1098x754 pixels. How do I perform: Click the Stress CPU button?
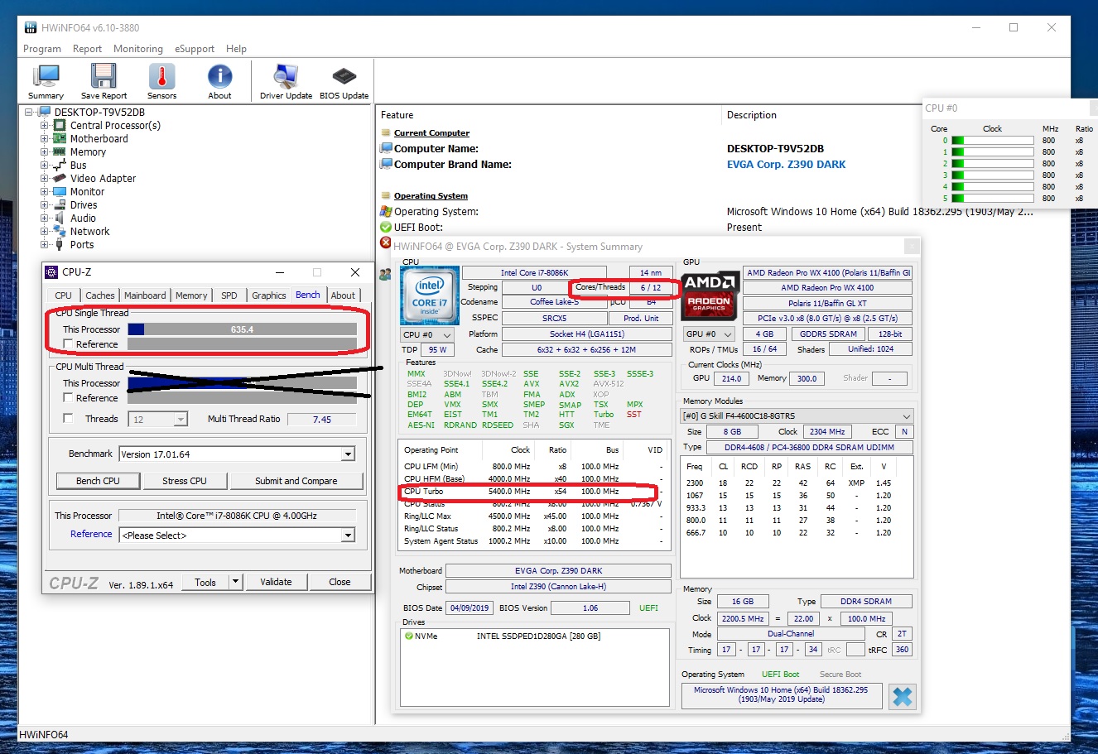coord(185,481)
